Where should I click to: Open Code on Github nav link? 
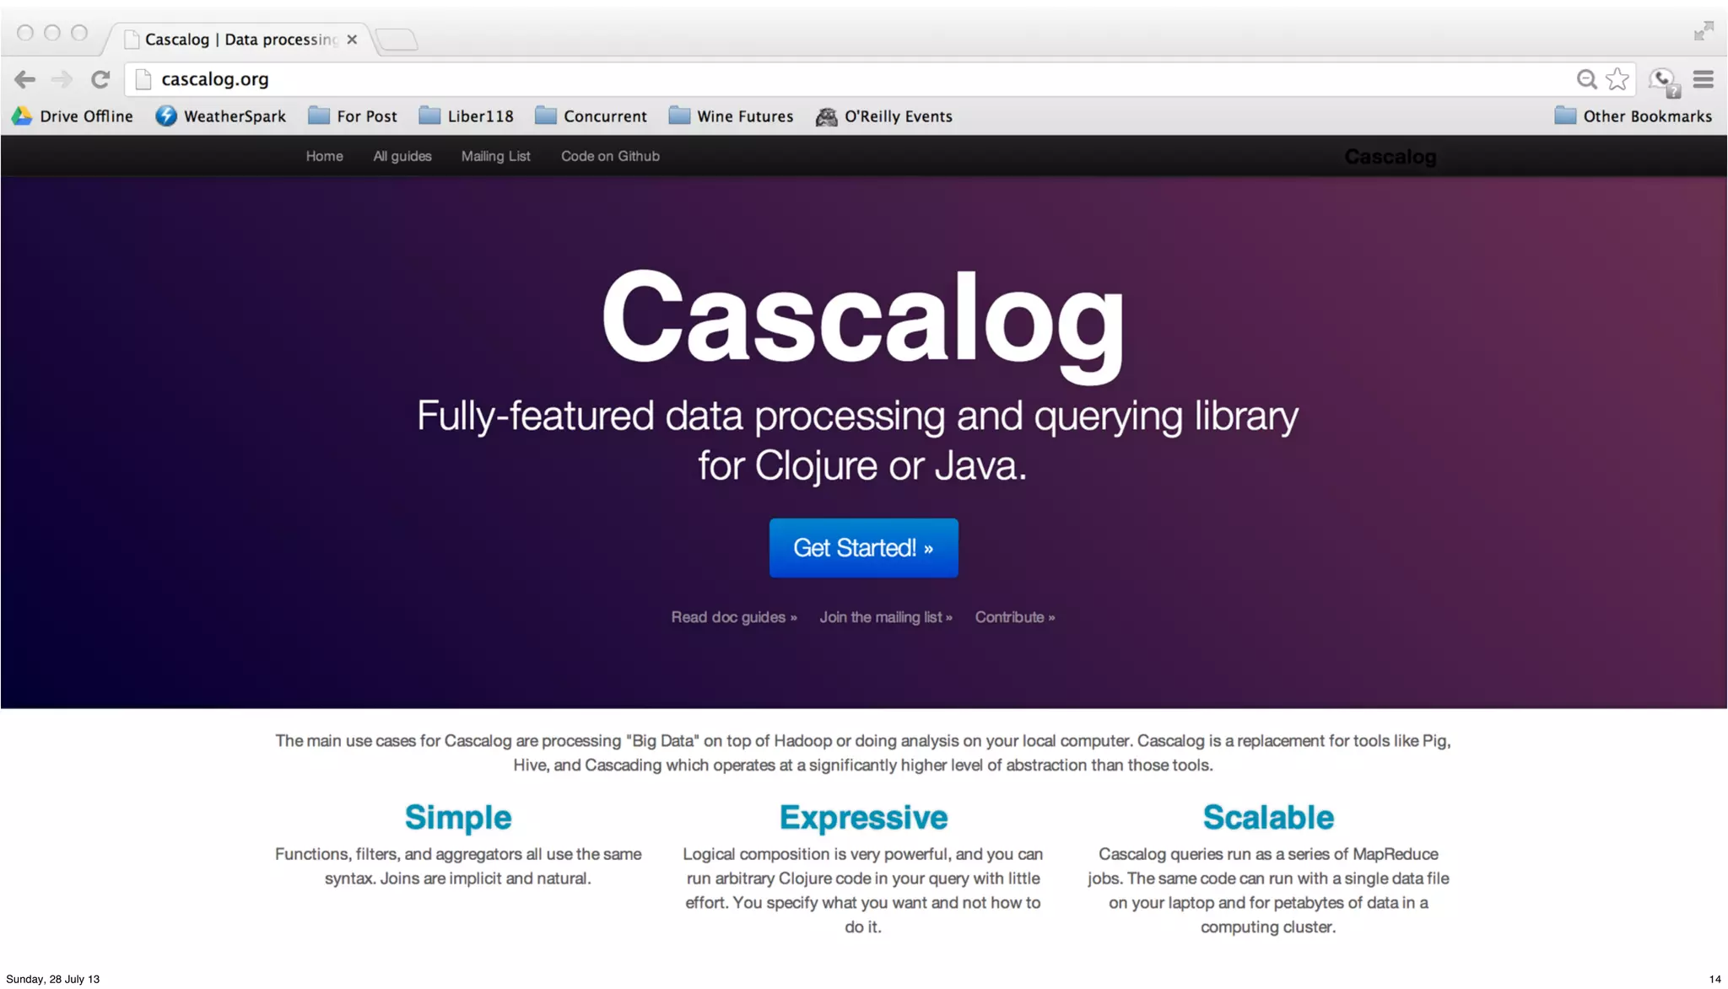click(x=610, y=156)
